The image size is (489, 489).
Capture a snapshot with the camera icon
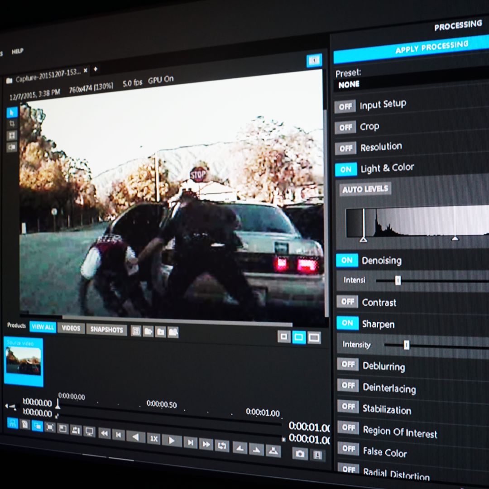[300, 453]
